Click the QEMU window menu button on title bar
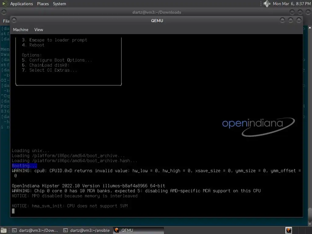312x234 pixels. point(14,20)
